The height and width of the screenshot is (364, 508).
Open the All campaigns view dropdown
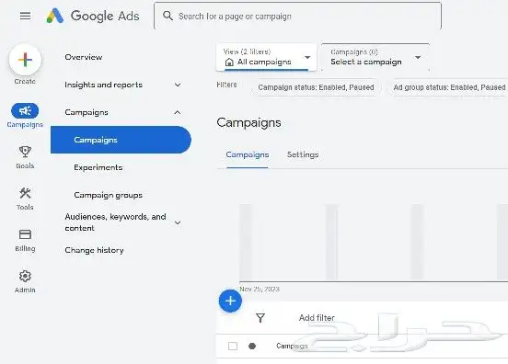pos(266,57)
